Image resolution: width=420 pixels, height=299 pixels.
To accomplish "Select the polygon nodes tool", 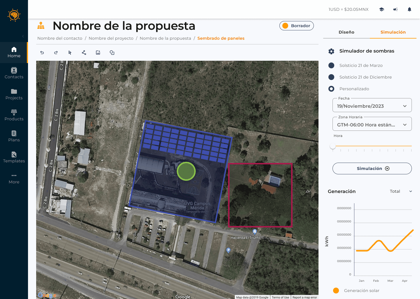I will (x=84, y=53).
